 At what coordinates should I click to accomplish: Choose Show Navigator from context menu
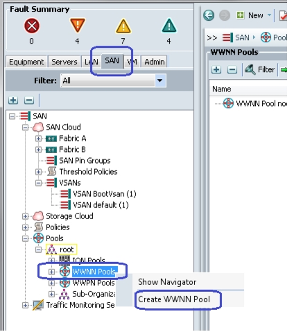(x=167, y=282)
